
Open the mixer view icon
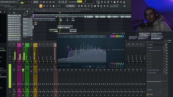pos(88,6)
